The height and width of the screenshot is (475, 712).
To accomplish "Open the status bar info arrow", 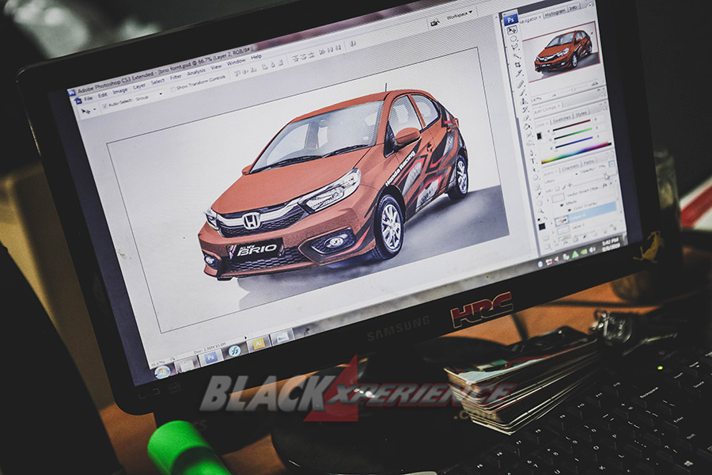I will click(246, 339).
